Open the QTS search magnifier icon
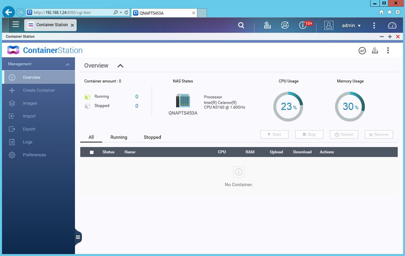This screenshot has width=405, height=256. click(241, 25)
